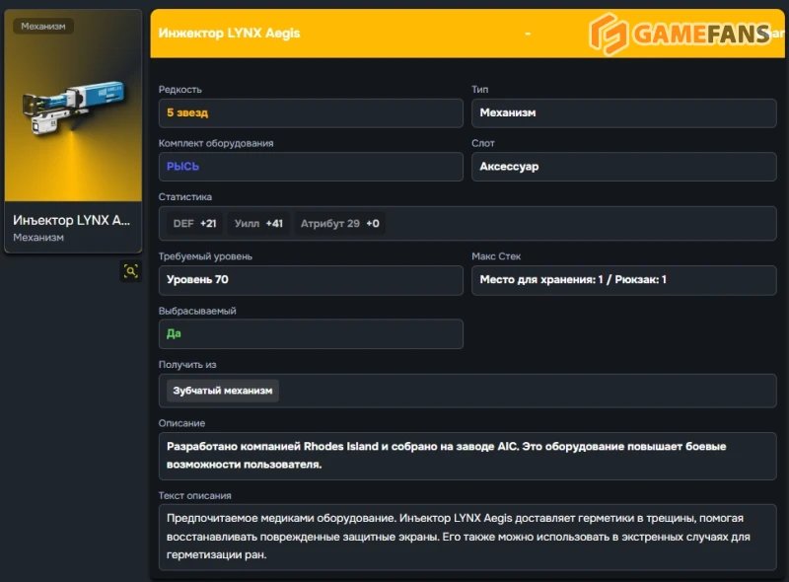Click the Атрибут 29 +0 stat chip
789x582 pixels.
pos(339,224)
